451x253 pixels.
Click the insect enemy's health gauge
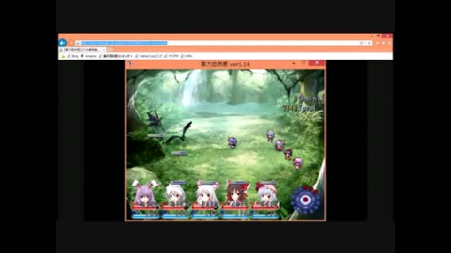tap(156, 136)
